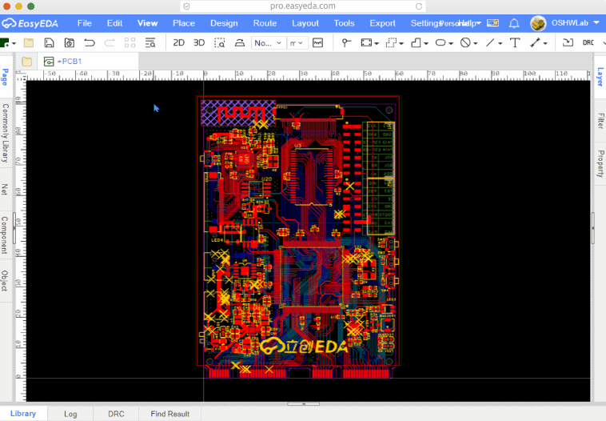
Task: Open the Find Result tab
Action: (170, 414)
